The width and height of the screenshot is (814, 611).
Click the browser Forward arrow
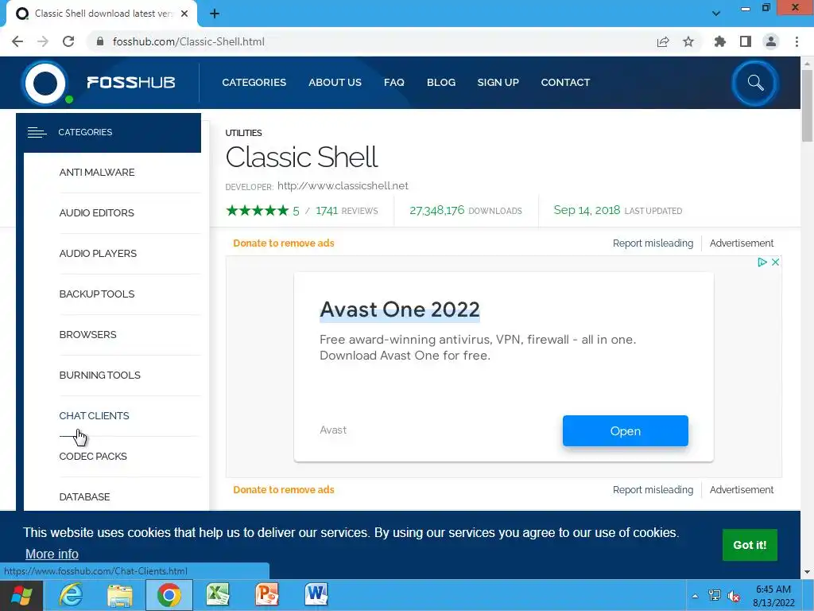click(x=43, y=41)
